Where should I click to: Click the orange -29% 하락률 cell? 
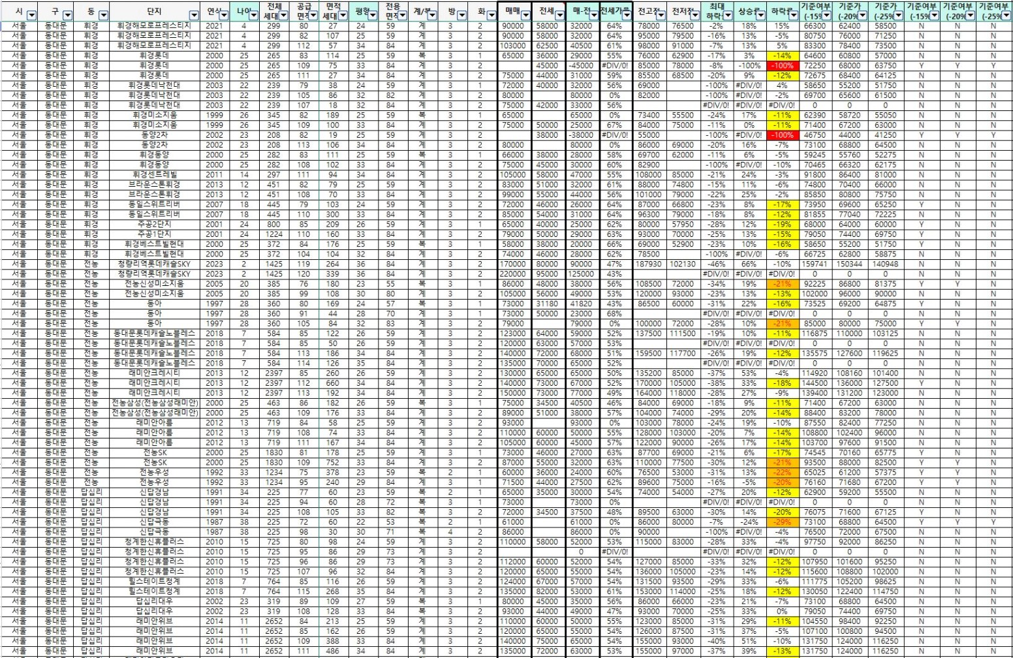pos(782,522)
